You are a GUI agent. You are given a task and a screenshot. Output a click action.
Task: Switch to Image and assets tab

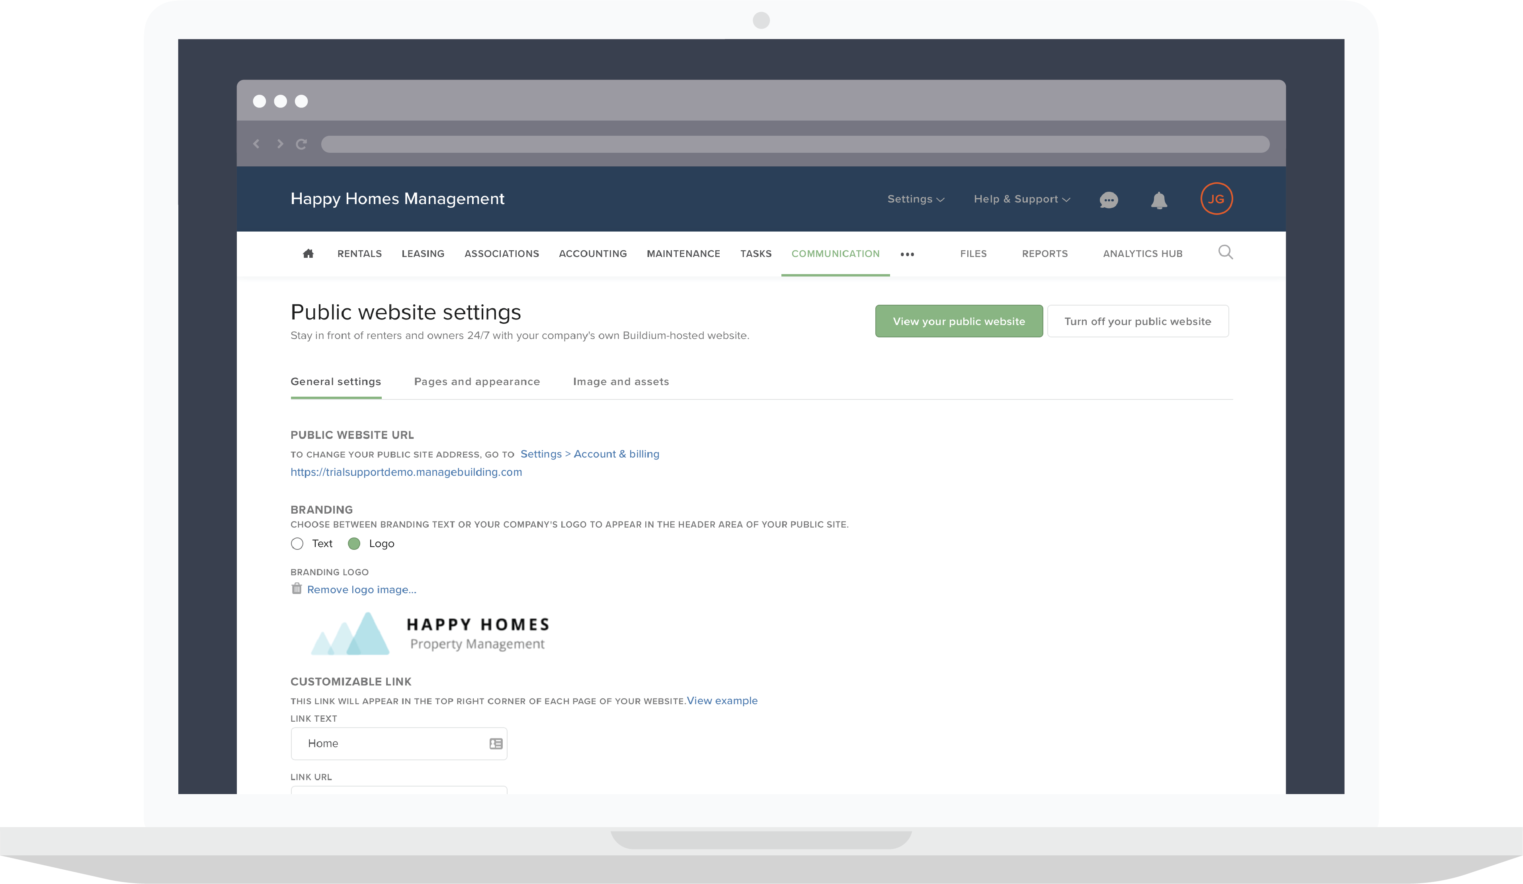(x=621, y=382)
